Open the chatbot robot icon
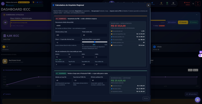This screenshot has width=202, height=104. pyautogui.click(x=197, y=100)
